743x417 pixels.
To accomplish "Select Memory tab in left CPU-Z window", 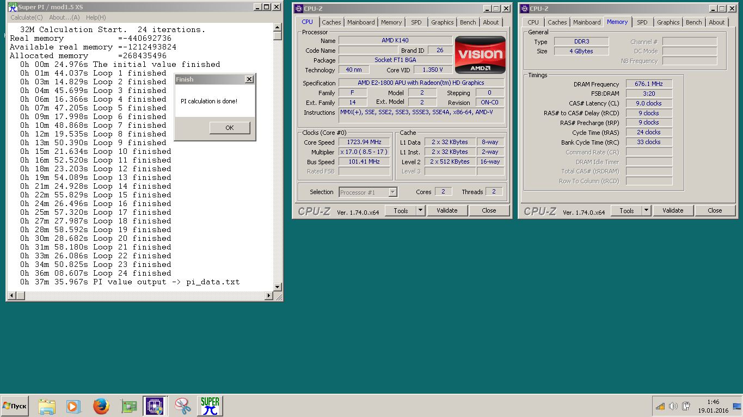I will [391, 22].
